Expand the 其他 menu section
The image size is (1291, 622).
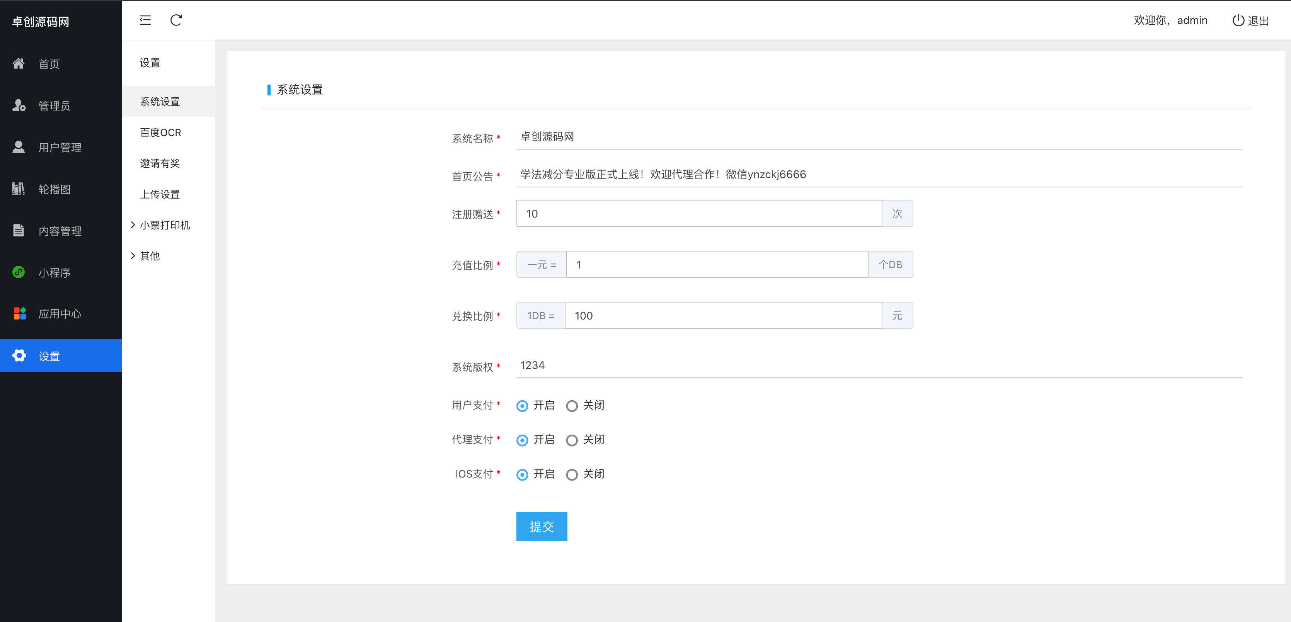pyautogui.click(x=149, y=256)
